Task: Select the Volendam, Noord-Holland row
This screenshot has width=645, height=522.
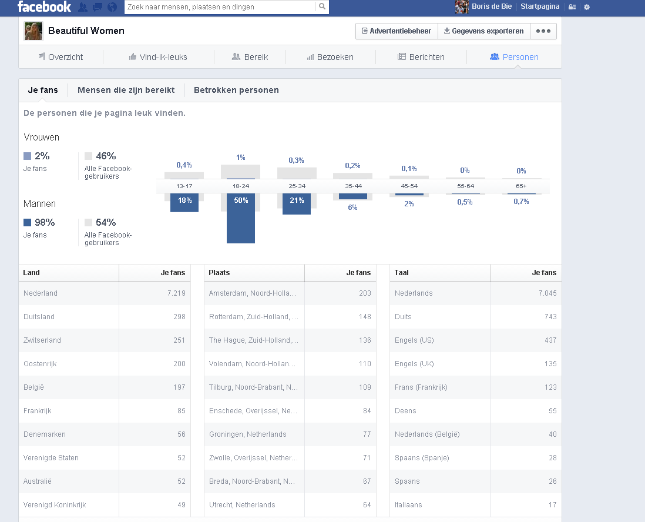Action: 290,363
